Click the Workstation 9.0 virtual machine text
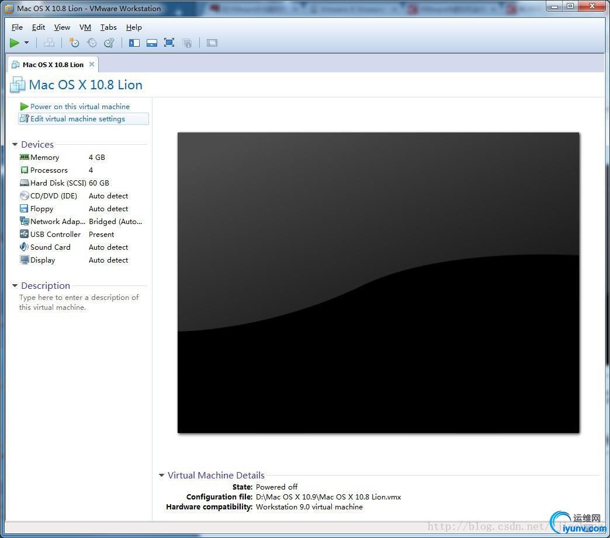The height and width of the screenshot is (538, 610). (x=309, y=507)
